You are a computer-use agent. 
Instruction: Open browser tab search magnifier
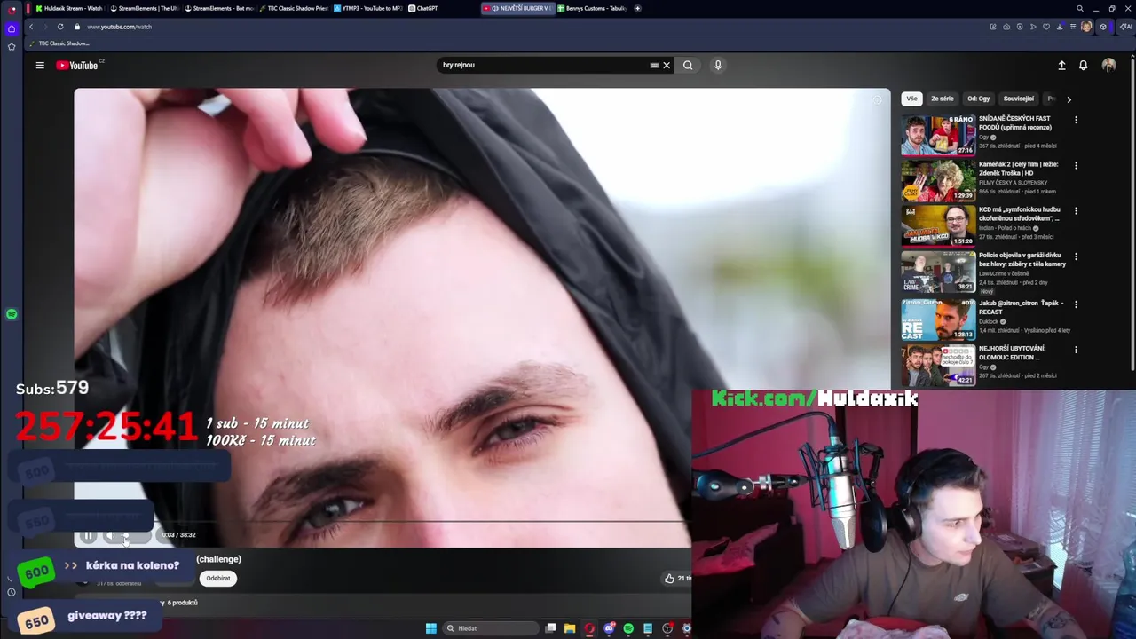(x=1080, y=8)
